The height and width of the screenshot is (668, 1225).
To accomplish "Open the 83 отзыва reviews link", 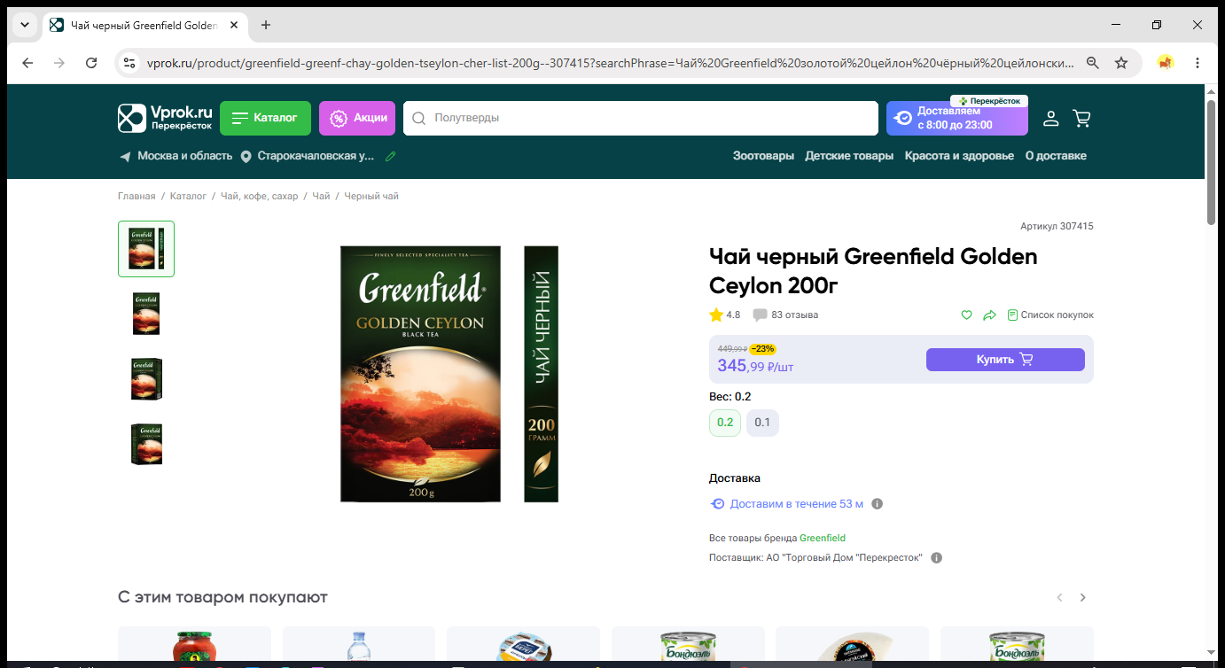I will [x=795, y=315].
